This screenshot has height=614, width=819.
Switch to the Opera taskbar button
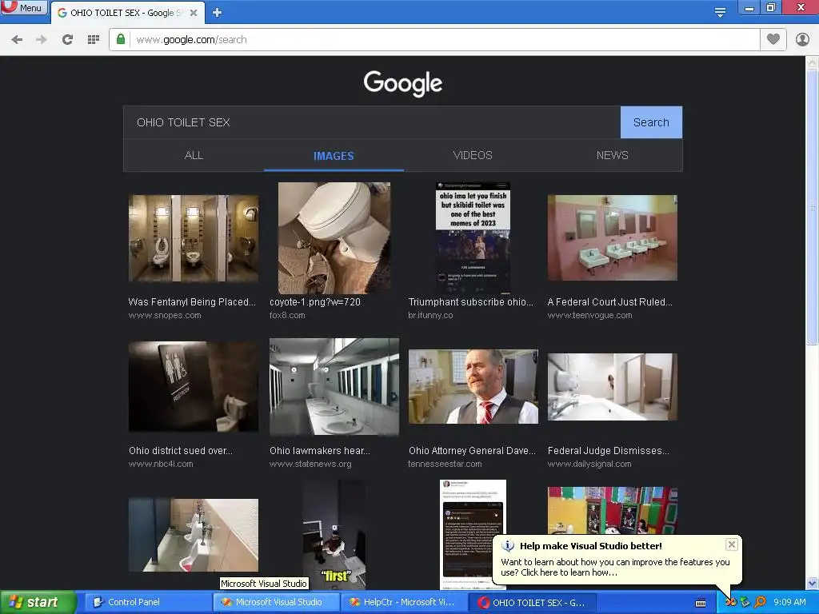click(x=532, y=603)
